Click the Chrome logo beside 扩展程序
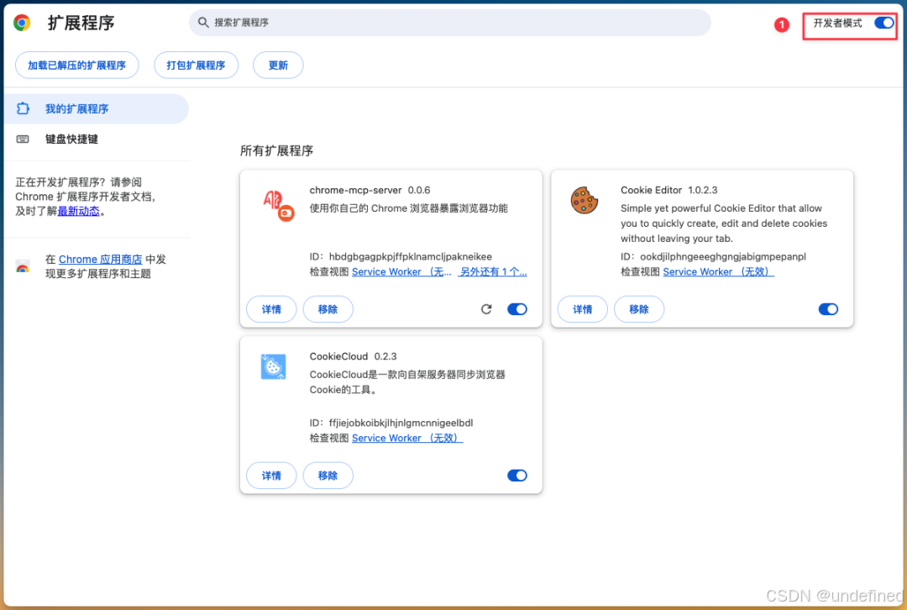The height and width of the screenshot is (610, 907). pyautogui.click(x=22, y=23)
